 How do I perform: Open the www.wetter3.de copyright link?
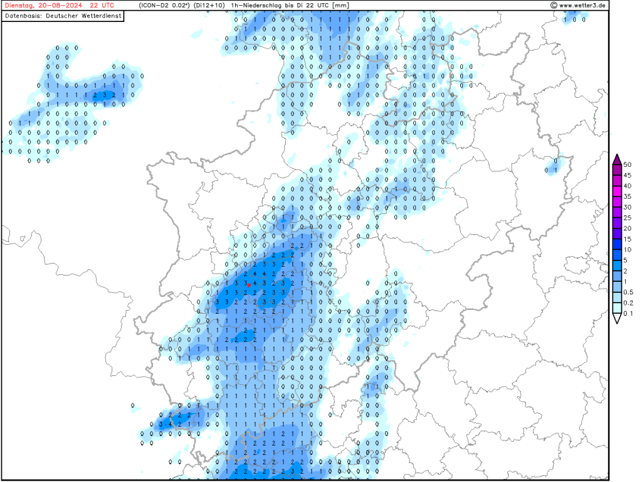(x=580, y=6)
